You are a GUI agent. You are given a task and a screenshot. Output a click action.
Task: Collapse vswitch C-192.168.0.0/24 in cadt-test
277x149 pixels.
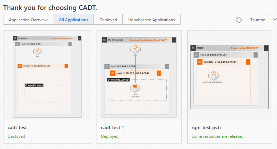[66, 66]
